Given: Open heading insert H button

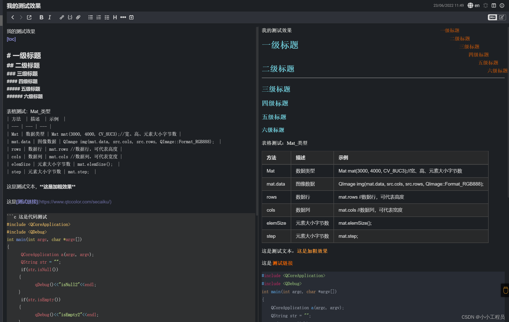Looking at the screenshot, I should click(x=115, y=17).
